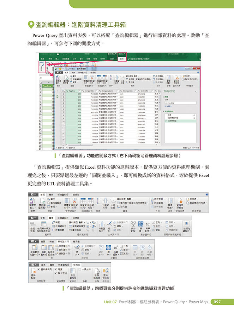Screen dimensions: 234x316
Task: Toggle 顯示空格 checkbox in 檢視表 strip
Action: click(x=56, y=273)
